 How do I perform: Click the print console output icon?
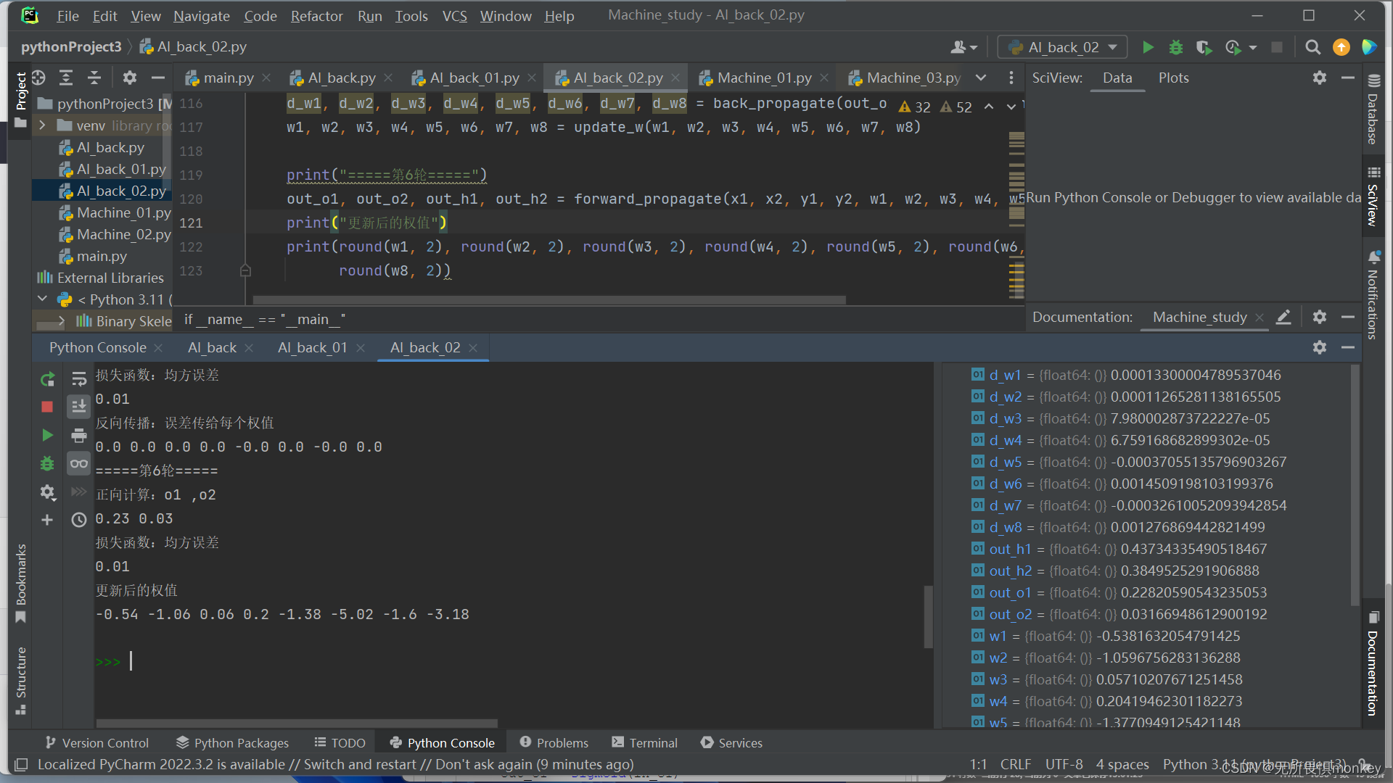click(79, 435)
